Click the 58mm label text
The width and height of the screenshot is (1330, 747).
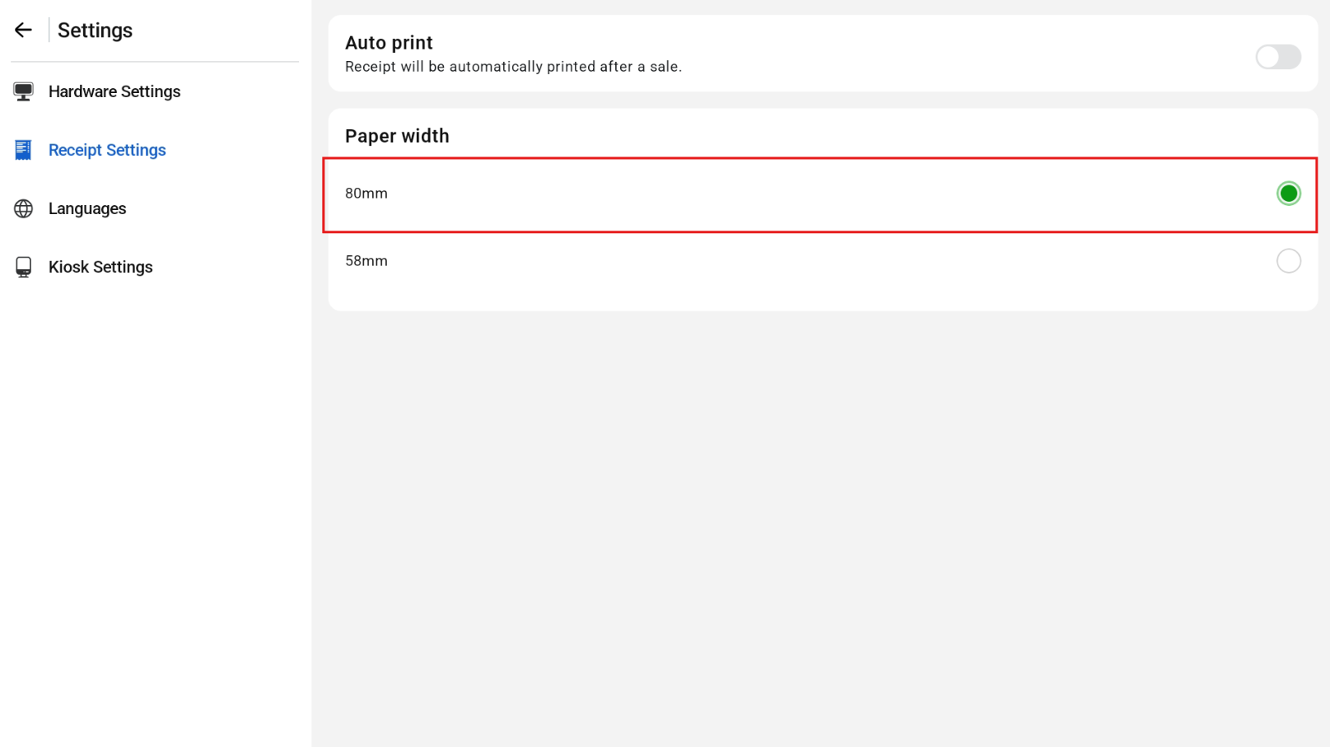(366, 261)
